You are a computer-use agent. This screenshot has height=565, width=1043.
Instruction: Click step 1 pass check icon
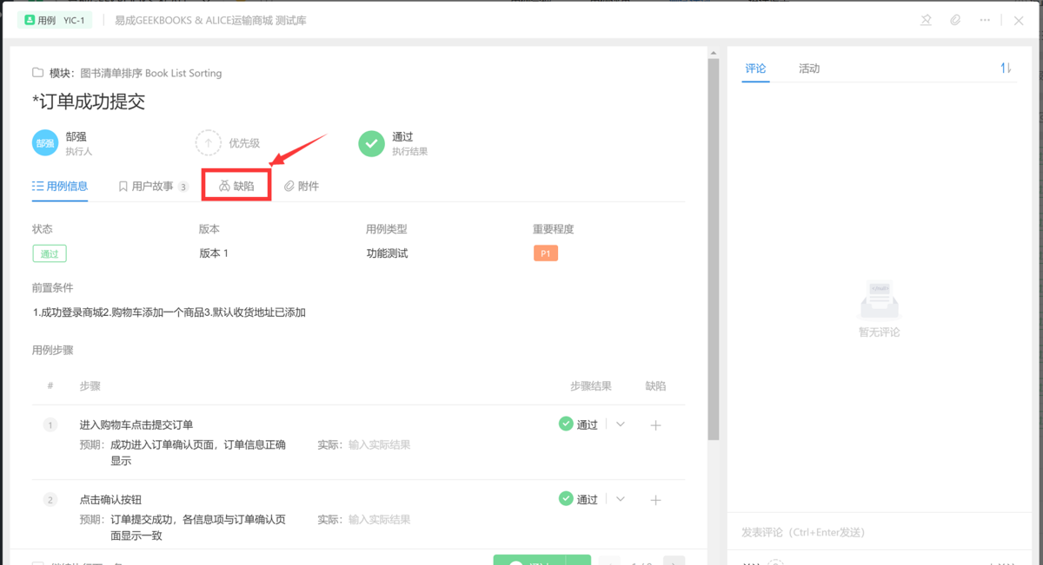566,424
